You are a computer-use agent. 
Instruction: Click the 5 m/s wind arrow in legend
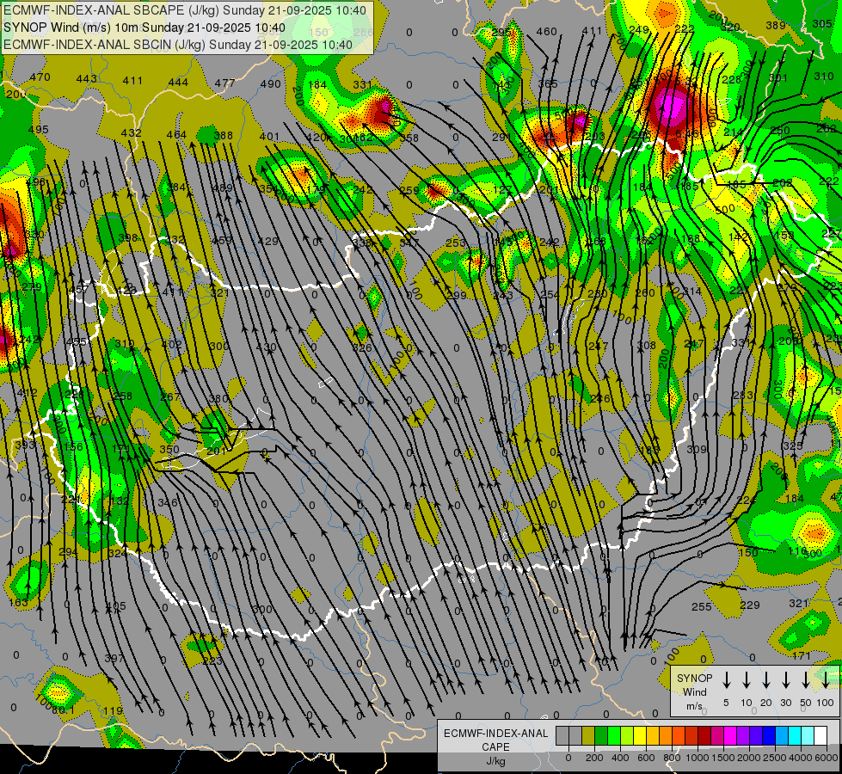point(727,680)
